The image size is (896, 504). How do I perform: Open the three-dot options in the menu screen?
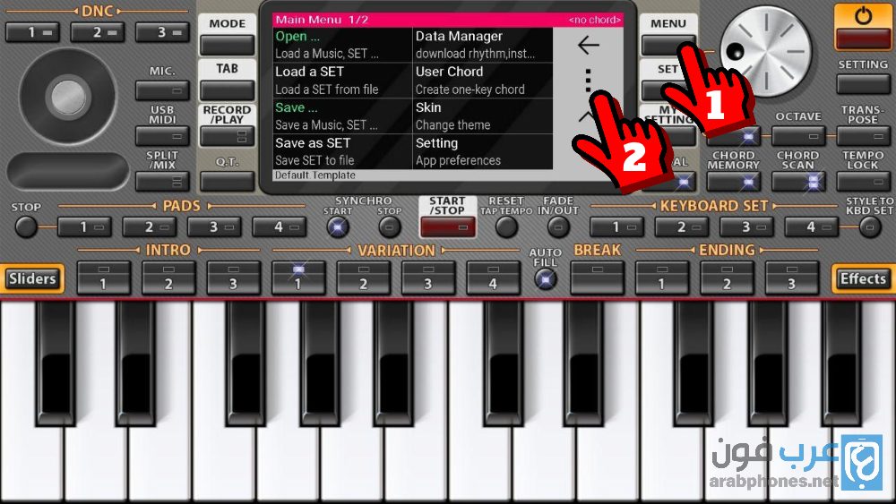(x=588, y=81)
